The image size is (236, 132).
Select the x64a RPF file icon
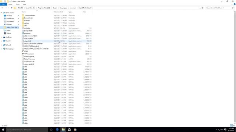point(23,67)
